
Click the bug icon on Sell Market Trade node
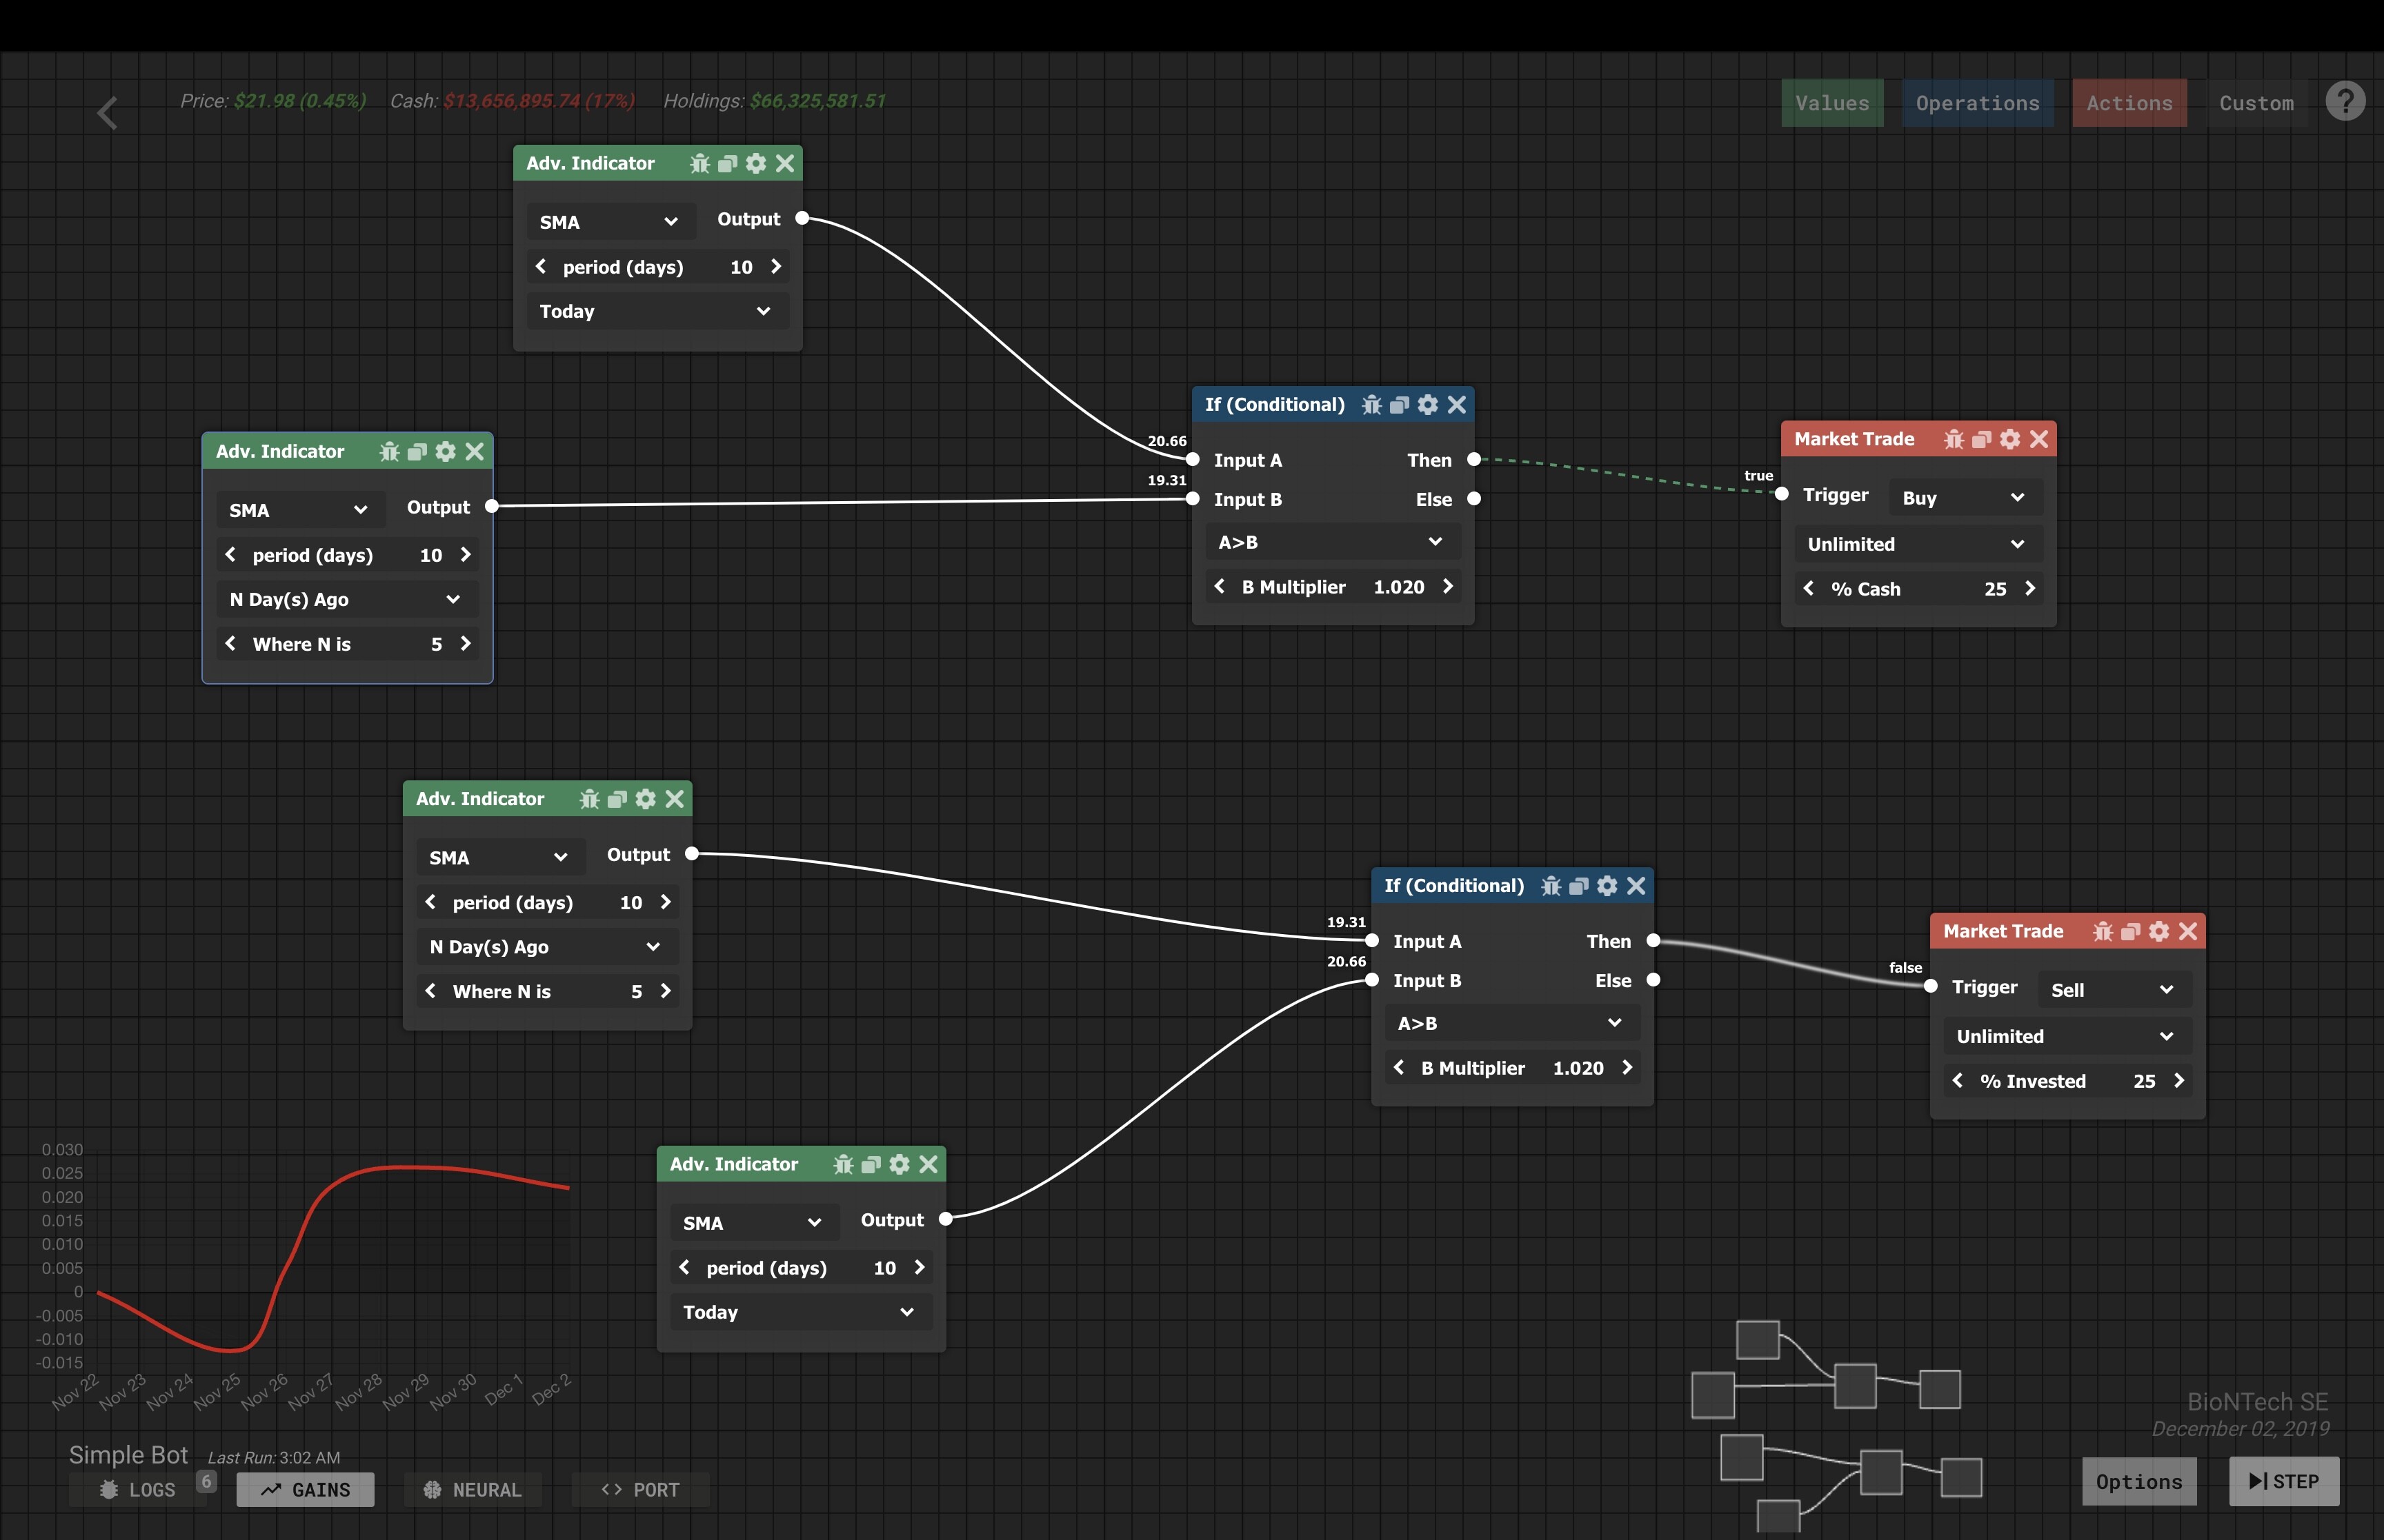[x=2104, y=931]
